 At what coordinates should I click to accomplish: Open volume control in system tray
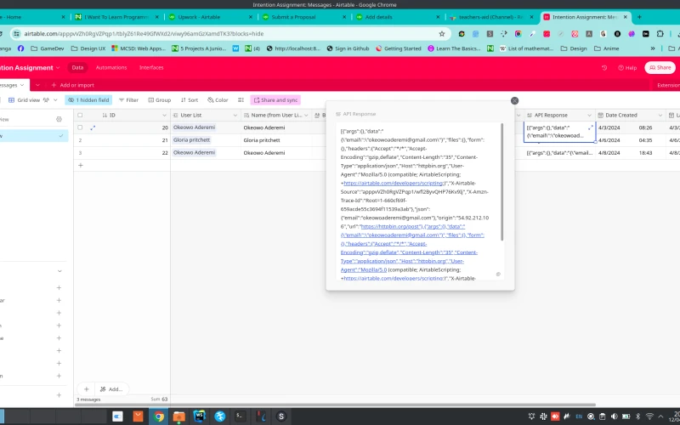[614, 416]
